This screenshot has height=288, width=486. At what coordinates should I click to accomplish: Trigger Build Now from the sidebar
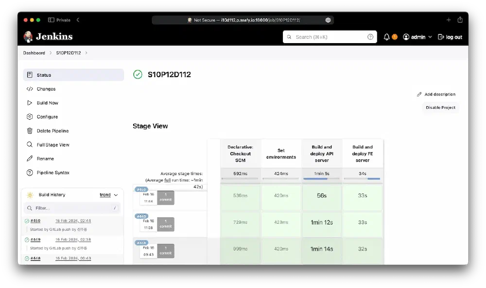pyautogui.click(x=47, y=103)
